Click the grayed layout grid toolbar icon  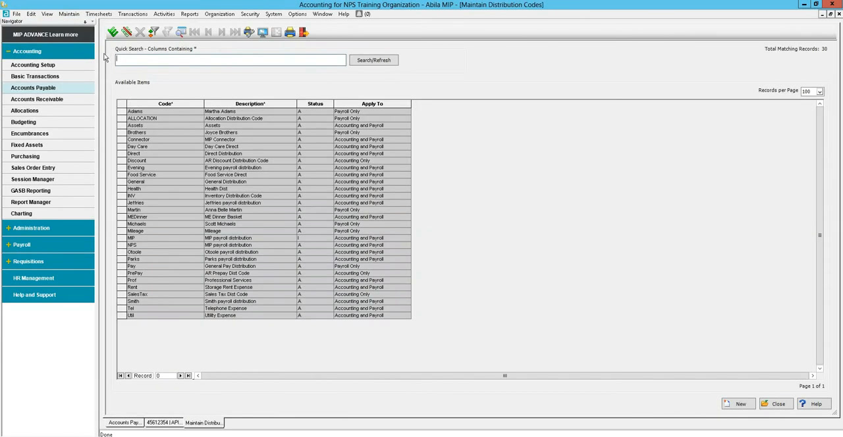276,32
